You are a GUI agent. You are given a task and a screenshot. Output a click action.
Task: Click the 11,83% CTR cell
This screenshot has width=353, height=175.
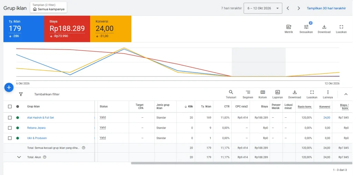pyautogui.click(x=225, y=117)
